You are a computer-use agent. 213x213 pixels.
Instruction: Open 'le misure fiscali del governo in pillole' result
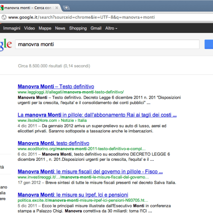tap(90, 171)
